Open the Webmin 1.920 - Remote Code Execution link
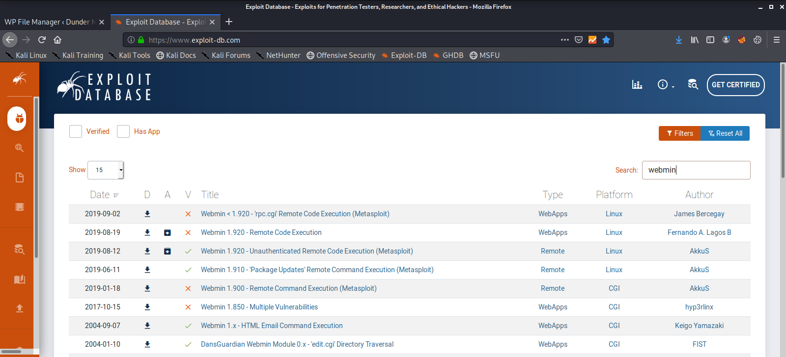The height and width of the screenshot is (357, 786). click(261, 232)
